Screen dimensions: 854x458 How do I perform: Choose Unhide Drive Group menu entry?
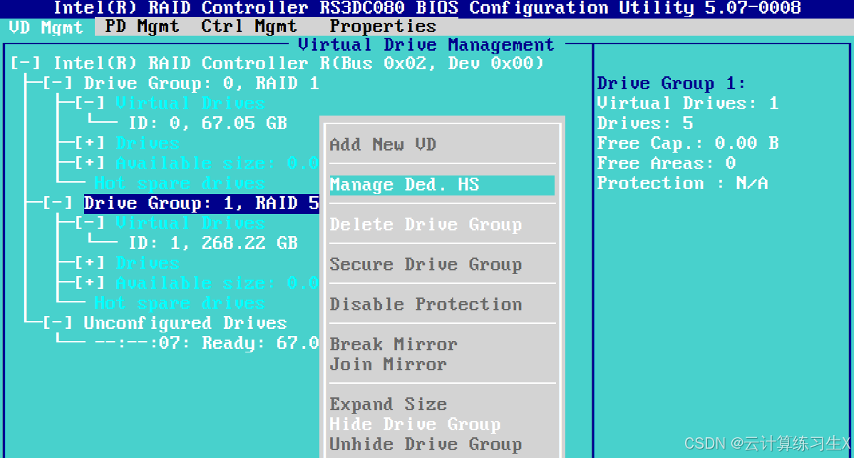click(x=426, y=445)
